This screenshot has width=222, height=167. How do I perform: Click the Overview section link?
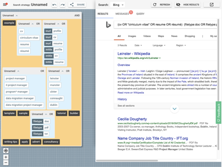click(x=124, y=65)
